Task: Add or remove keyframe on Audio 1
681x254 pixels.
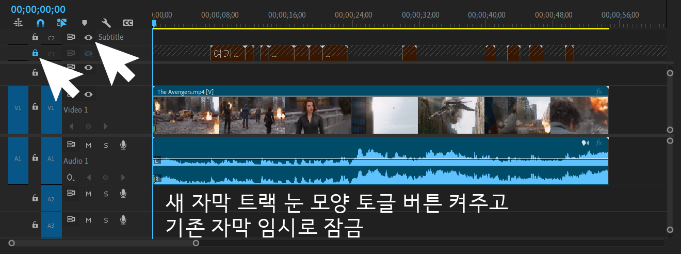Action: (x=106, y=177)
